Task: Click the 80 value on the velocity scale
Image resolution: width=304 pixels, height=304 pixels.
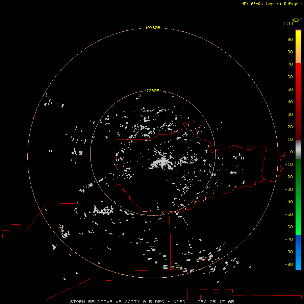Action: point(290,52)
